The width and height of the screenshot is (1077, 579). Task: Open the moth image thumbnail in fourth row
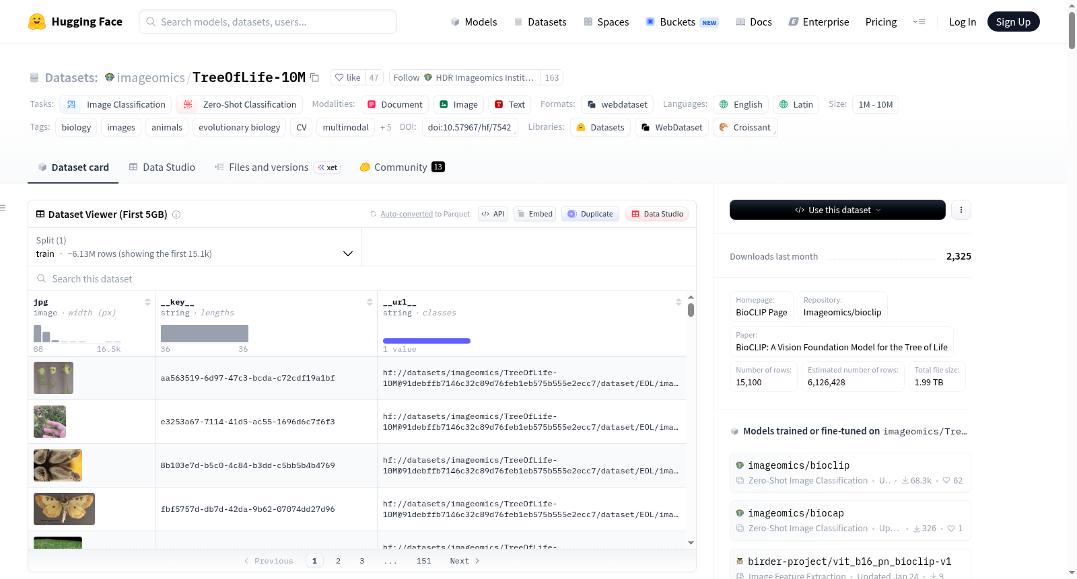pyautogui.click(x=64, y=509)
